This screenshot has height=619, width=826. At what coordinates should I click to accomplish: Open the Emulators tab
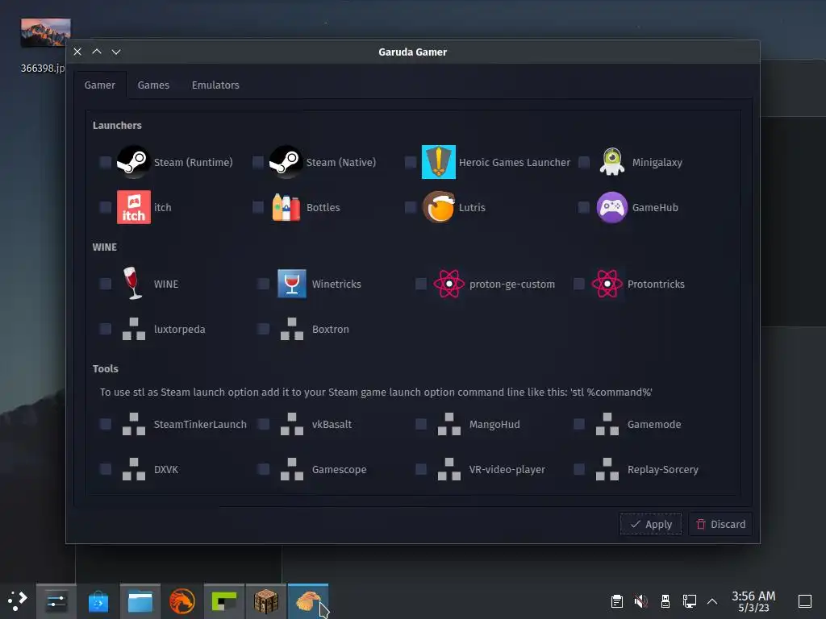click(215, 85)
